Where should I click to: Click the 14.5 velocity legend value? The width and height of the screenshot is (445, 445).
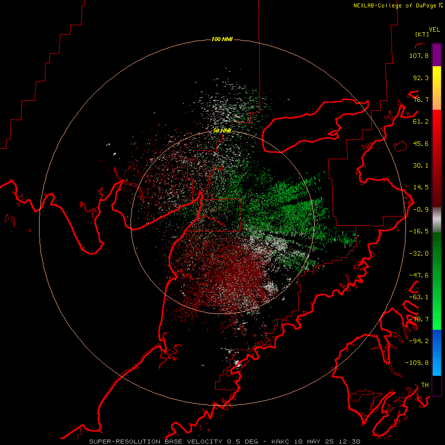[x=421, y=187]
